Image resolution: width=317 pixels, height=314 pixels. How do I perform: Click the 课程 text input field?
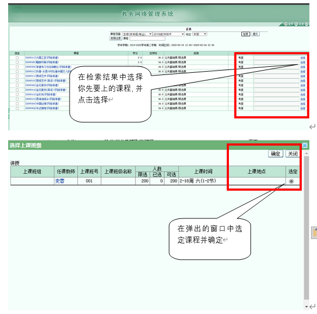pyautogui.click(x=147, y=39)
